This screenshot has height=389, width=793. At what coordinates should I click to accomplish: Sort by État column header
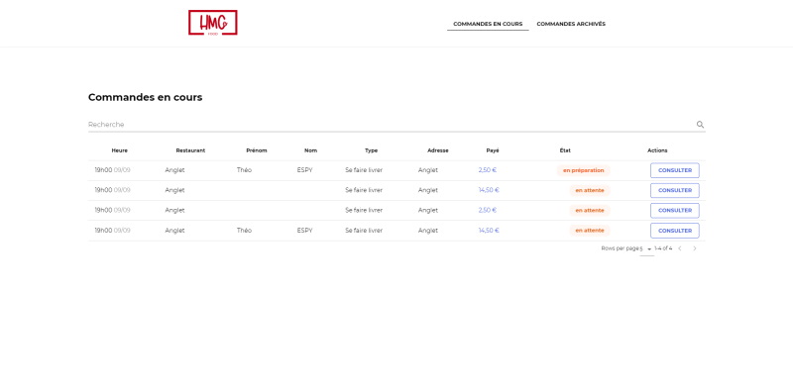tap(565, 150)
